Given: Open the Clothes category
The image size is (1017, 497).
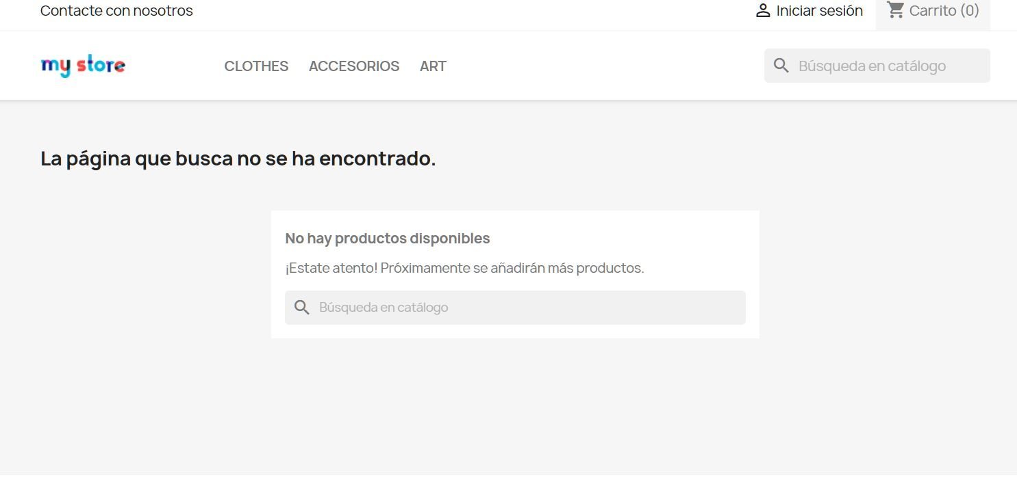Looking at the screenshot, I should pyautogui.click(x=256, y=66).
